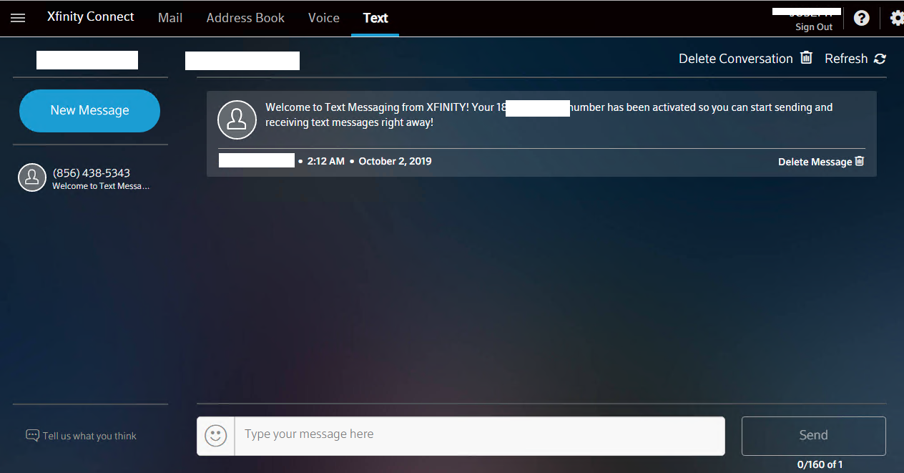The width and height of the screenshot is (904, 473).
Task: Click the Delete Conversation trash icon
Action: coord(806,58)
